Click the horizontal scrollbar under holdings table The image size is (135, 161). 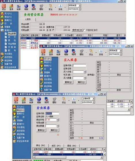pos(68,157)
